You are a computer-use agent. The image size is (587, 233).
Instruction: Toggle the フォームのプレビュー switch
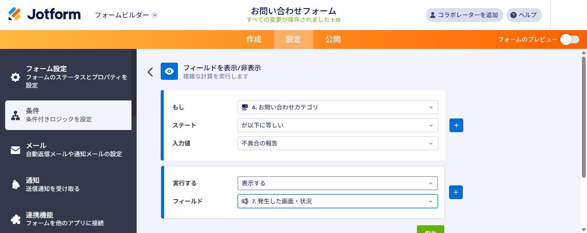[x=570, y=39]
